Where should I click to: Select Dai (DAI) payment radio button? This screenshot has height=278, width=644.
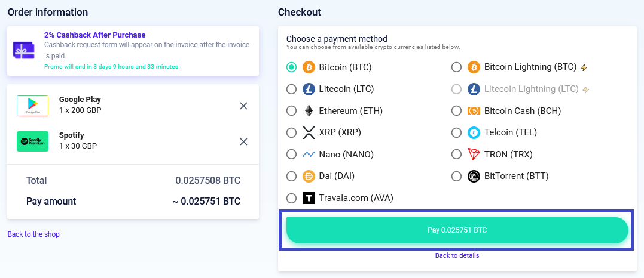click(x=291, y=177)
